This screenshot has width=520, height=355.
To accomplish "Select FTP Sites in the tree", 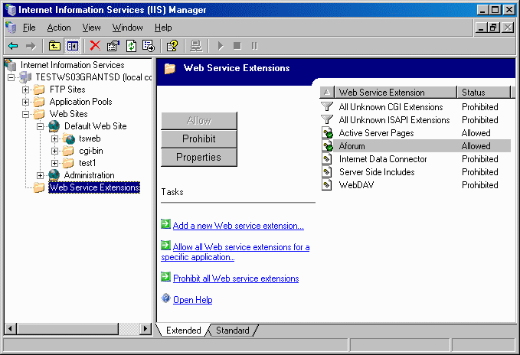I will [x=67, y=90].
